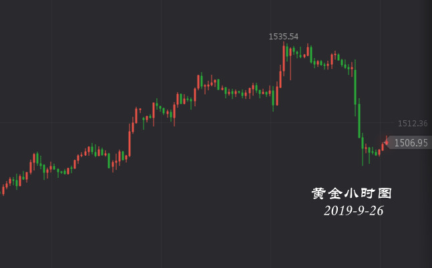This screenshot has width=432, height=268.
Task: Select the 黄金小时图 chart title text
Action: pos(352,193)
